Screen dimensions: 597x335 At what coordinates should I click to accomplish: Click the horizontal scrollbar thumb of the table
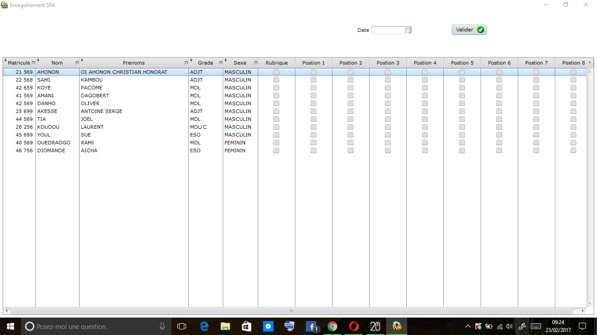[x=291, y=311]
